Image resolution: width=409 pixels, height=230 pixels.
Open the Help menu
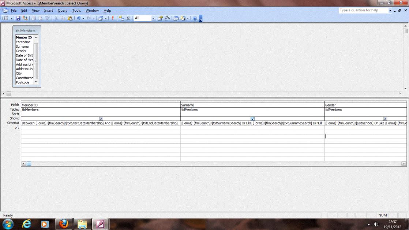click(x=107, y=11)
